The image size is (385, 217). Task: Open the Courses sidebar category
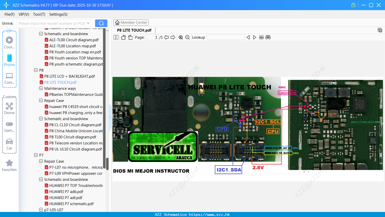coord(9,42)
